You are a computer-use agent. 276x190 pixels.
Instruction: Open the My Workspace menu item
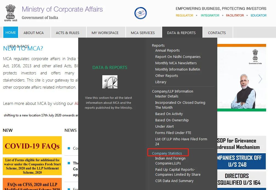[x=105, y=33]
